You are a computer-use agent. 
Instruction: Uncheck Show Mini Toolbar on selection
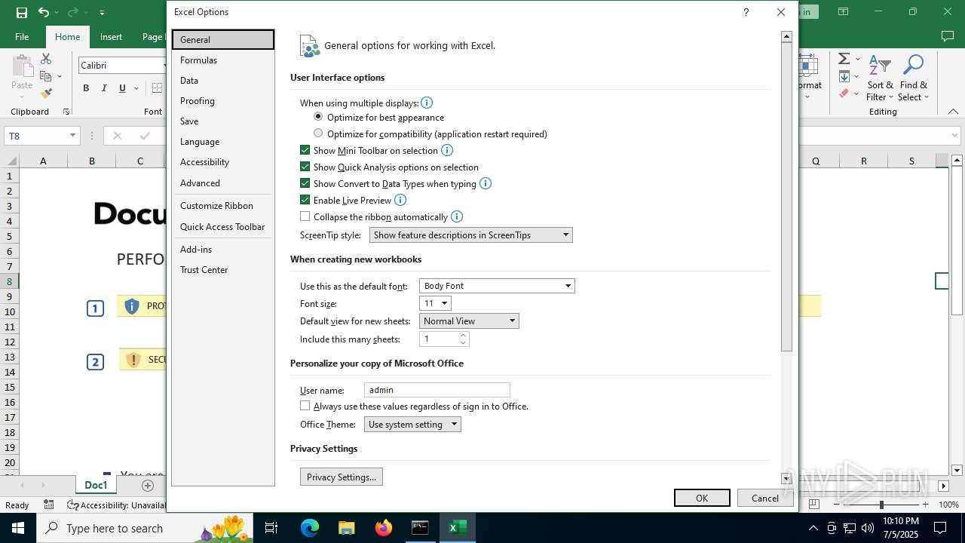(x=305, y=150)
